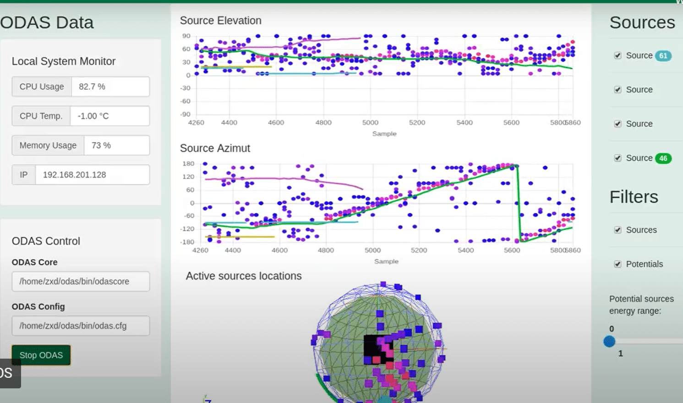Toggle the Potentials filter checkbox
This screenshot has width=683, height=403.
617,264
